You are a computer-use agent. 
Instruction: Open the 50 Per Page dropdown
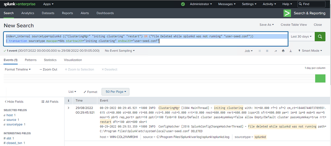click(x=115, y=92)
